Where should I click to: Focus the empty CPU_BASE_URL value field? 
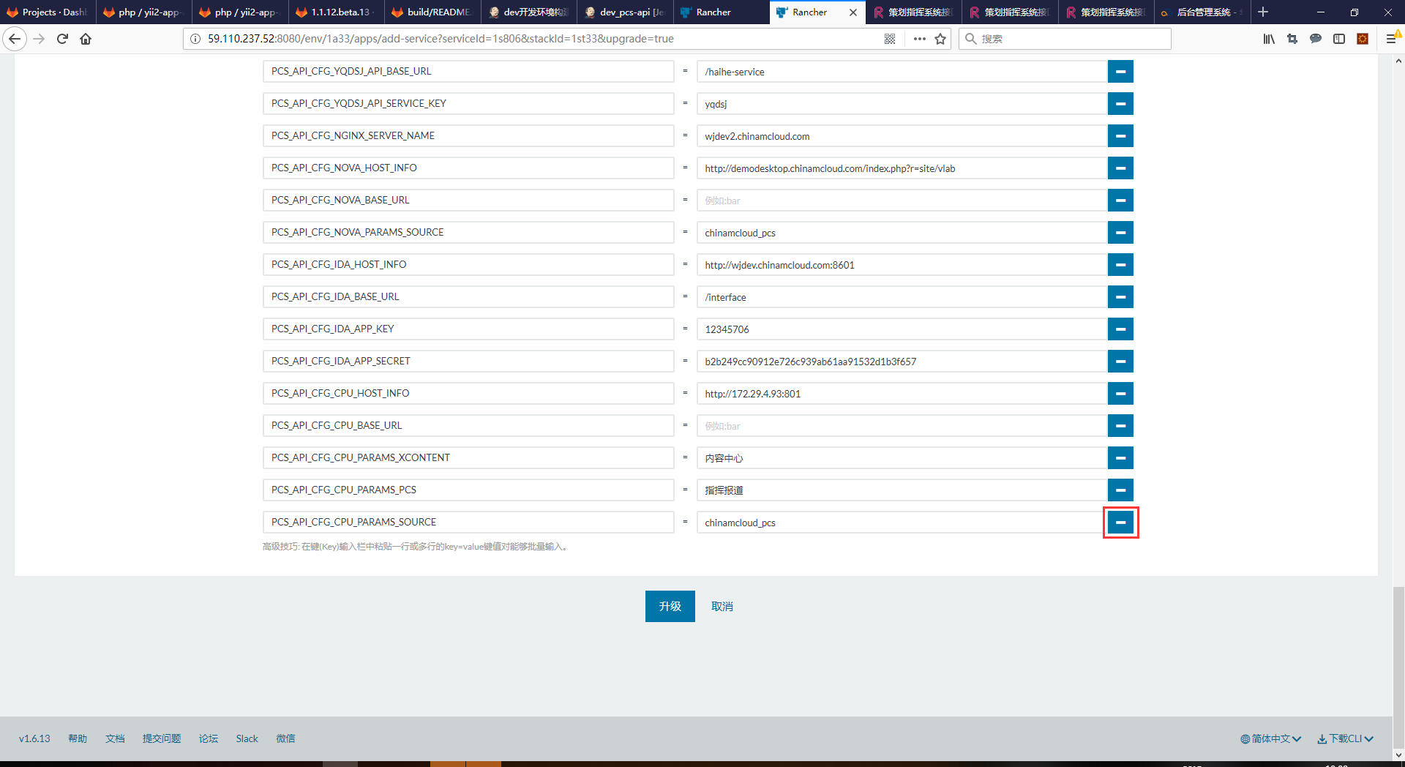(x=902, y=426)
